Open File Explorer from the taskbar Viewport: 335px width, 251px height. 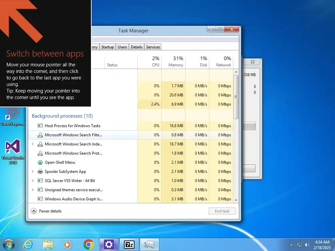tap(48, 244)
